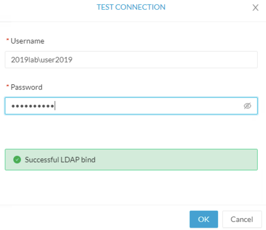Confirm with the blue OK button
The image size is (266, 230).
pos(204,219)
